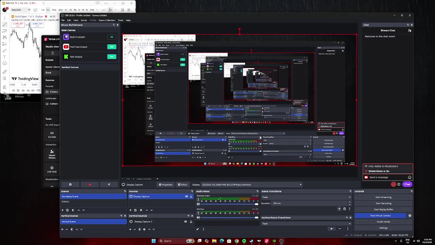Remove vertical scene with minus icon
The image size is (435, 245).
(67, 229)
